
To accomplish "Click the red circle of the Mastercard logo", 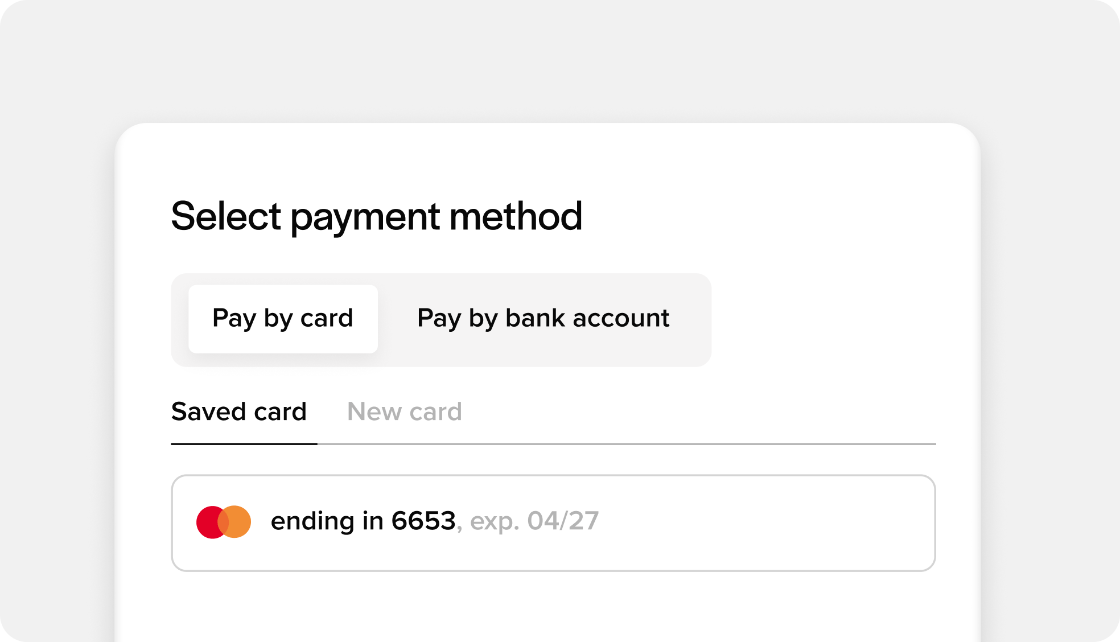I will (x=207, y=522).
